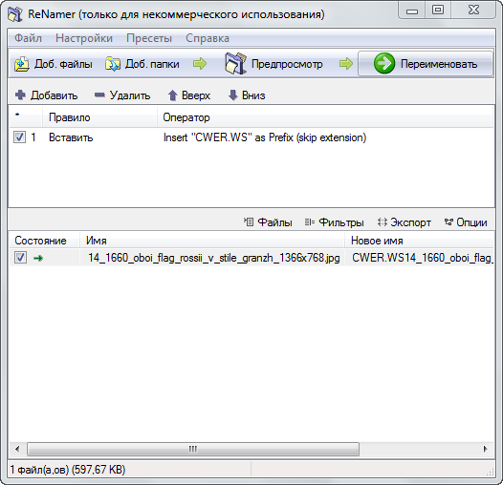The height and width of the screenshot is (485, 503).
Task: Move rule down with Вниз arrow
Action: (233, 95)
